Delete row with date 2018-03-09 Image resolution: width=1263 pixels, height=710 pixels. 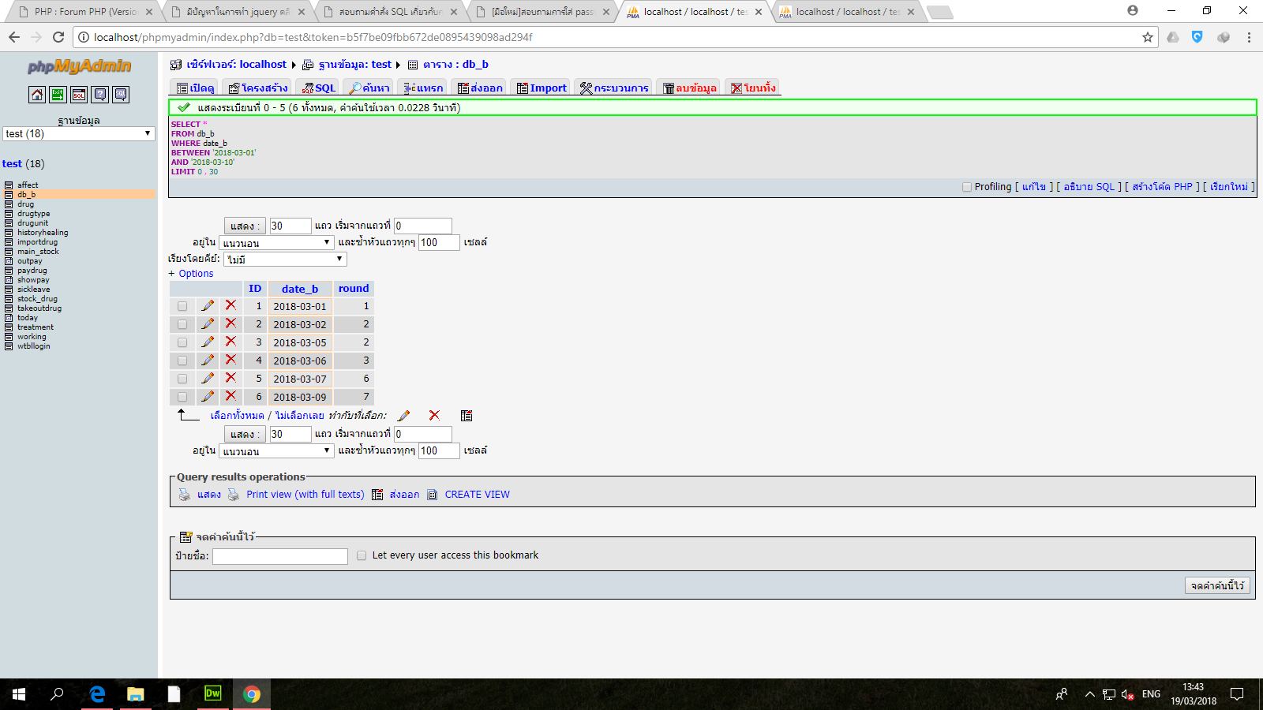[230, 396]
